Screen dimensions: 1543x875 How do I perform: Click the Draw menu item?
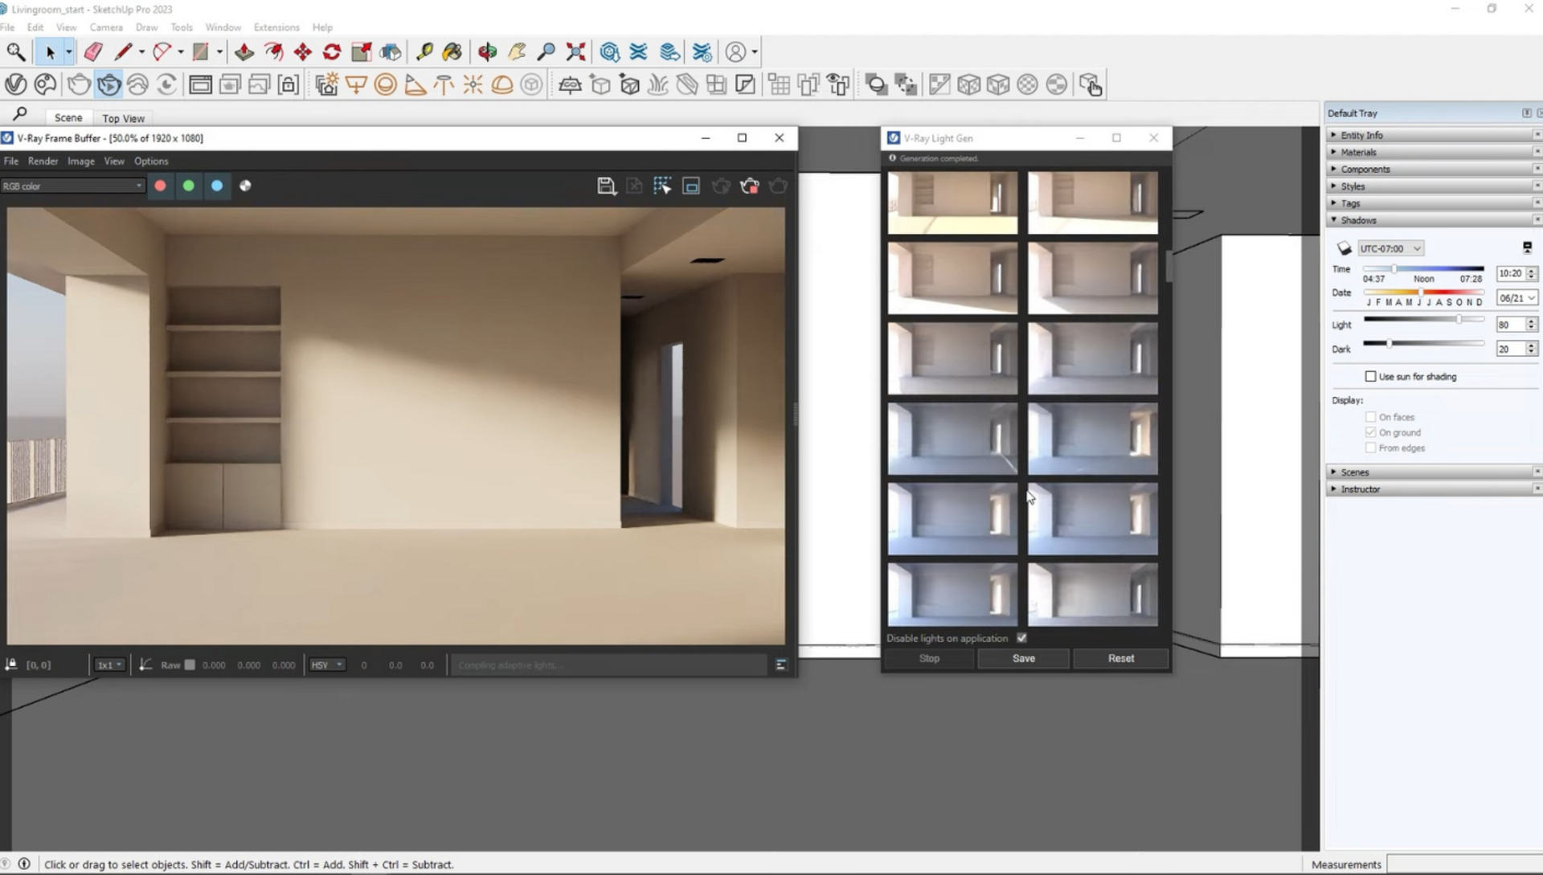tap(147, 27)
